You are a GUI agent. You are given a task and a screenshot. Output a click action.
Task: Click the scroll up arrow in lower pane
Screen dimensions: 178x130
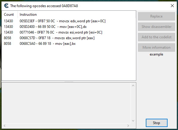point(133,85)
